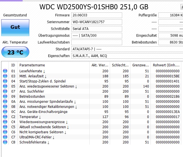Select the Anz. Suchfehler parameter name
The height and width of the screenshot is (157, 183).
[32, 91]
